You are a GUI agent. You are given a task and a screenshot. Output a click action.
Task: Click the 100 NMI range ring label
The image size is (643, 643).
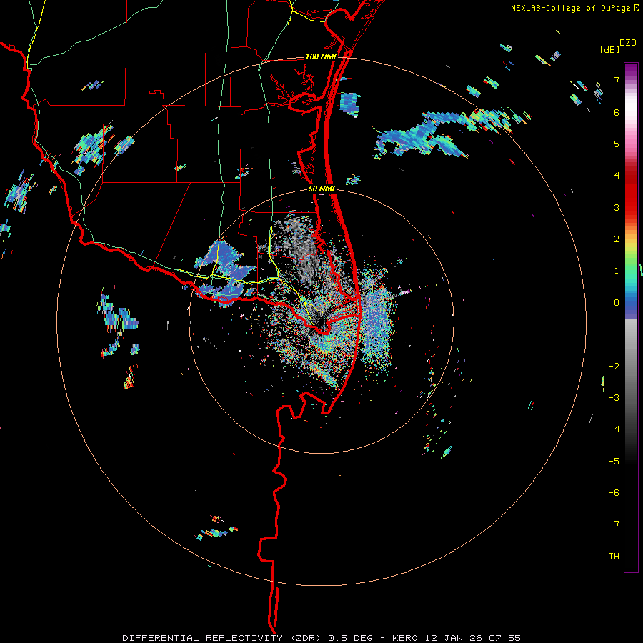(321, 56)
